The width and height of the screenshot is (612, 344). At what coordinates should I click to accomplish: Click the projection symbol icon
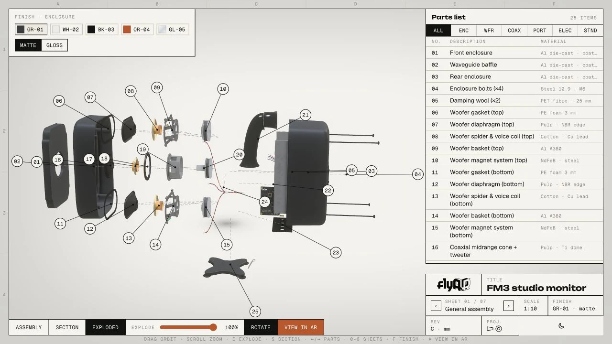494,329
